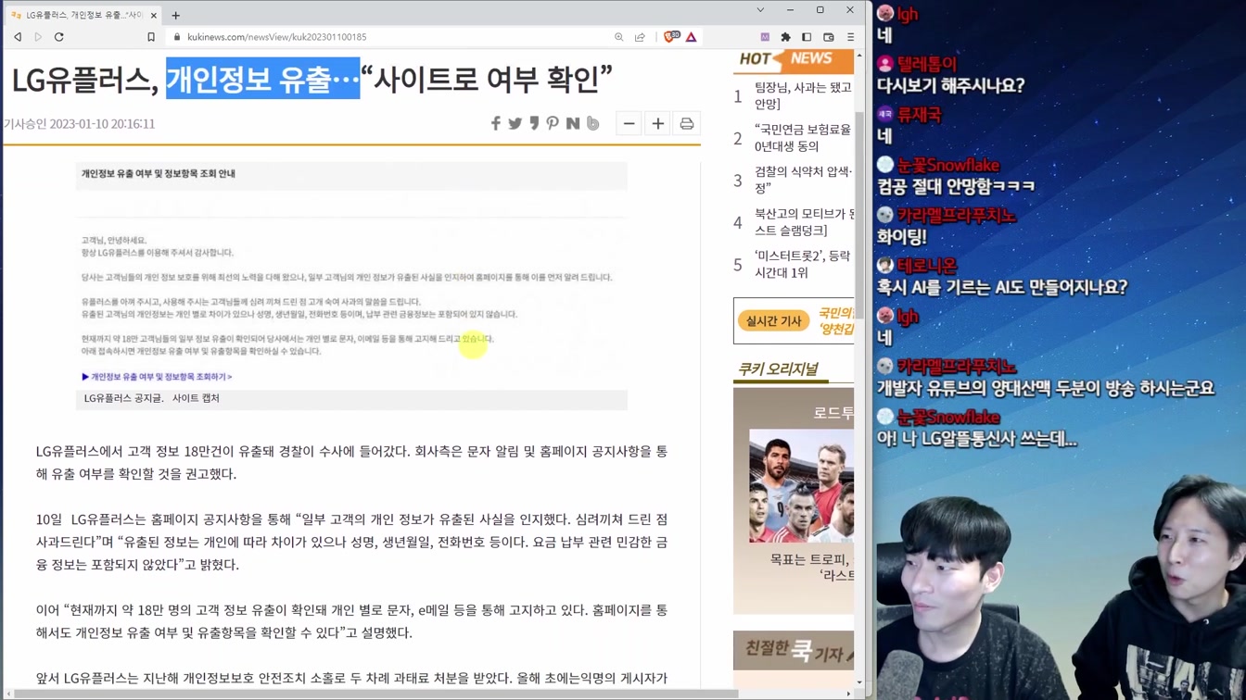Screen dimensions: 1246x700
Task: Open hot news item 4 북산고의 모티브가
Action: (803, 222)
